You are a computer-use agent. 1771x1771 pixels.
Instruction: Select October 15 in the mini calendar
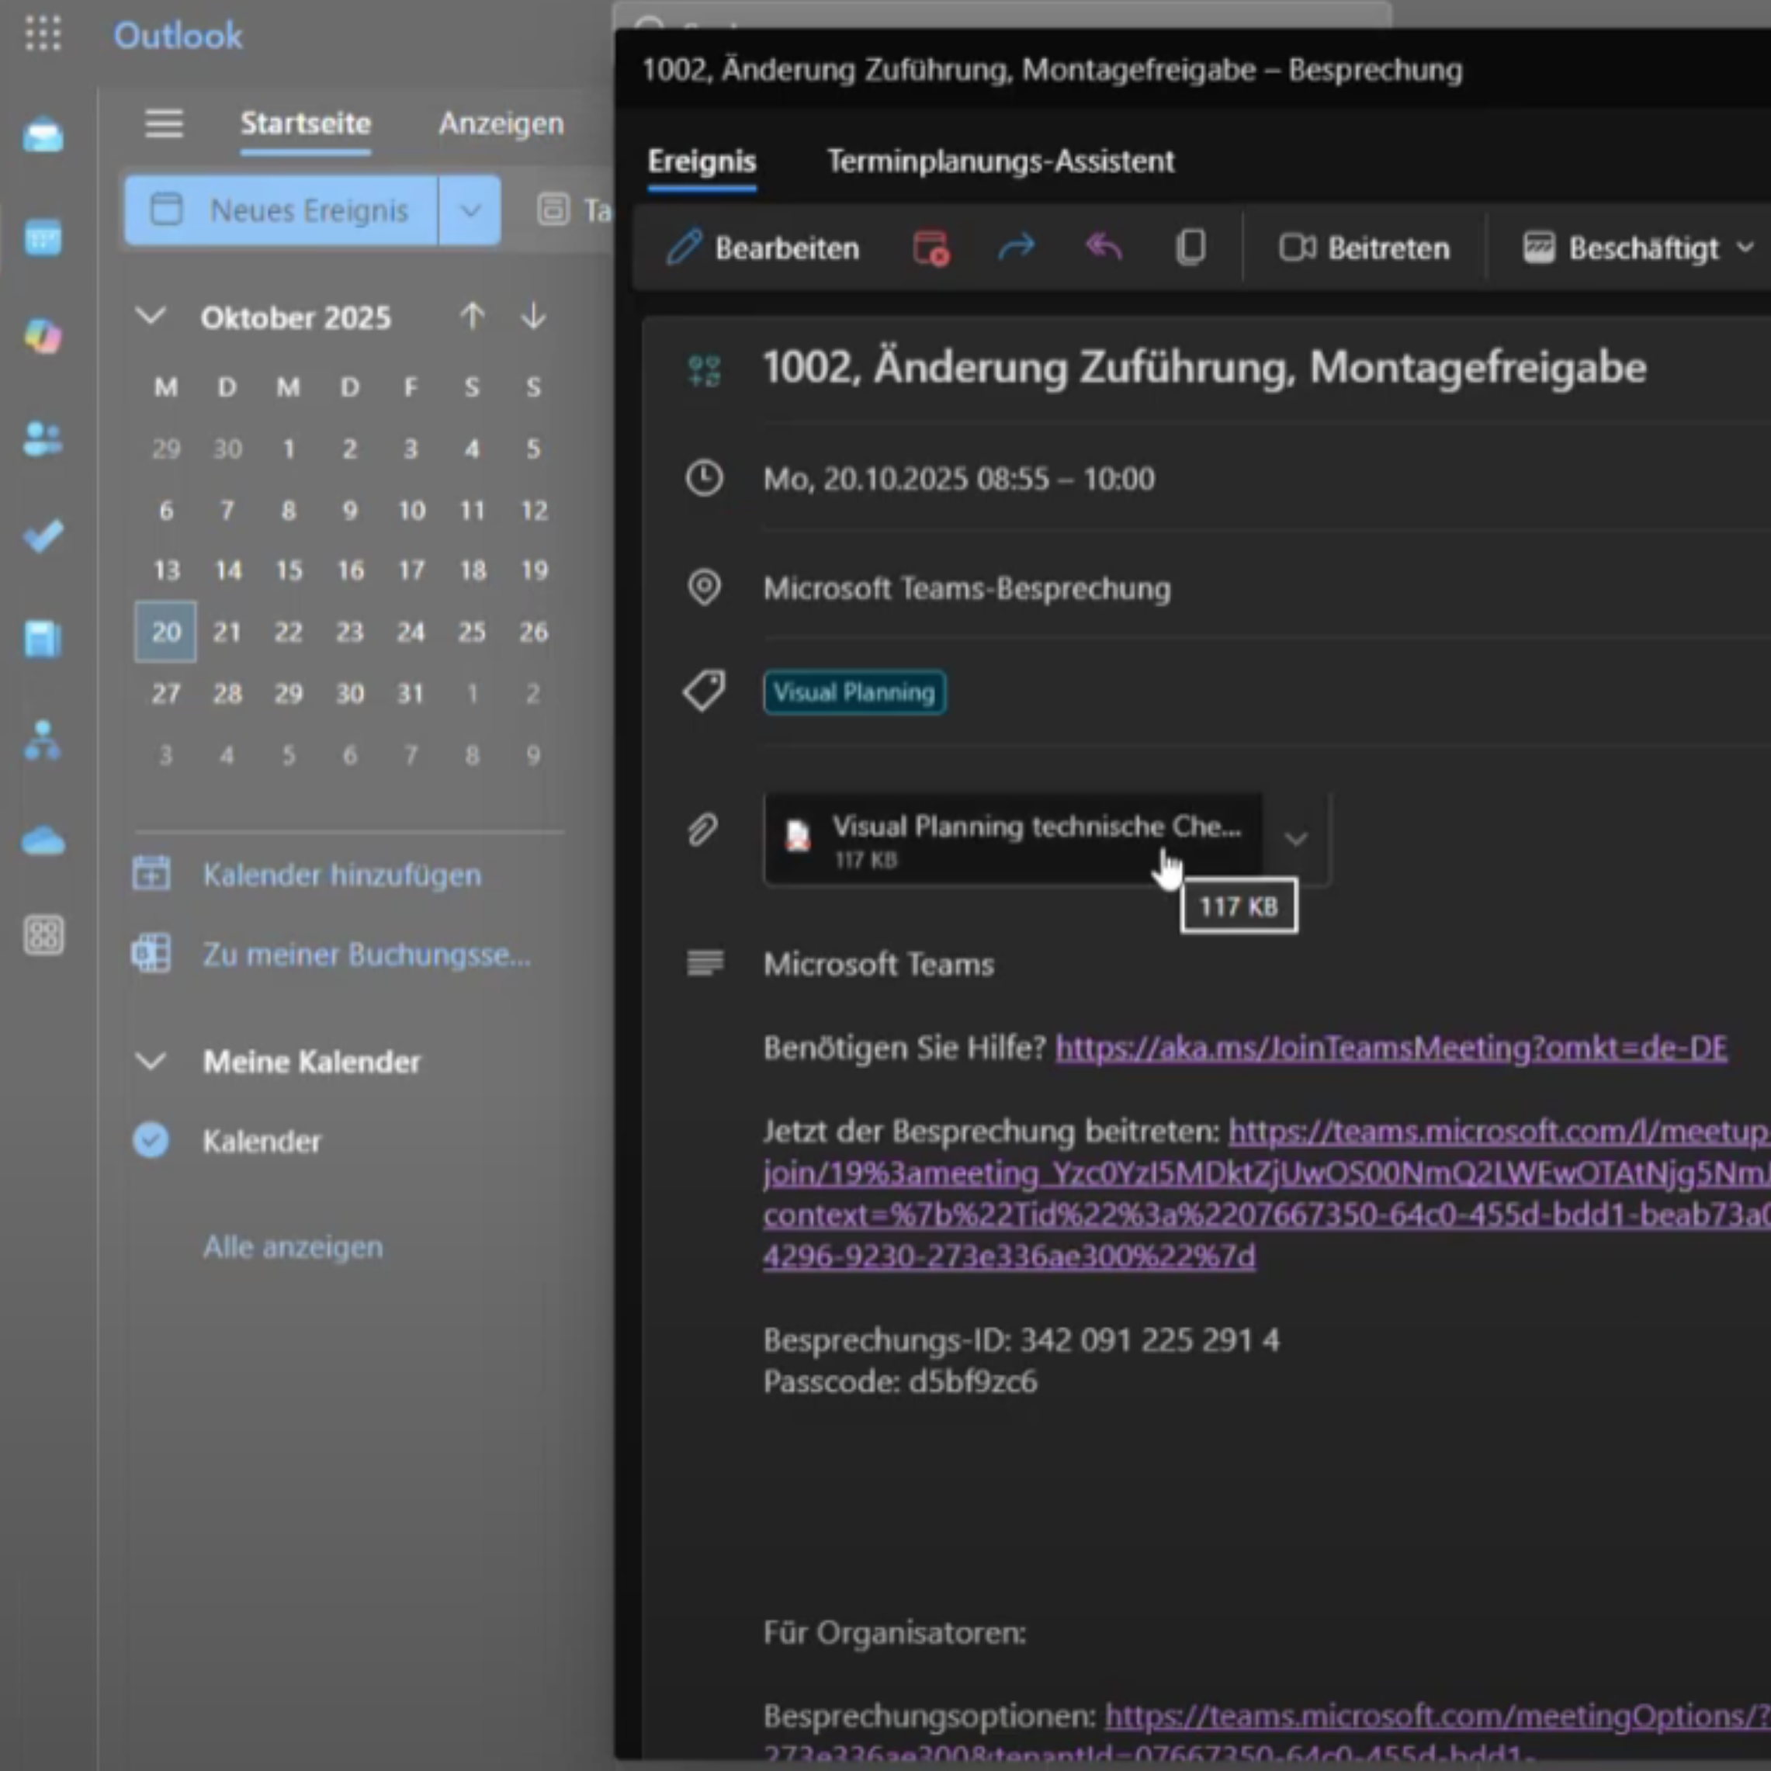289,570
